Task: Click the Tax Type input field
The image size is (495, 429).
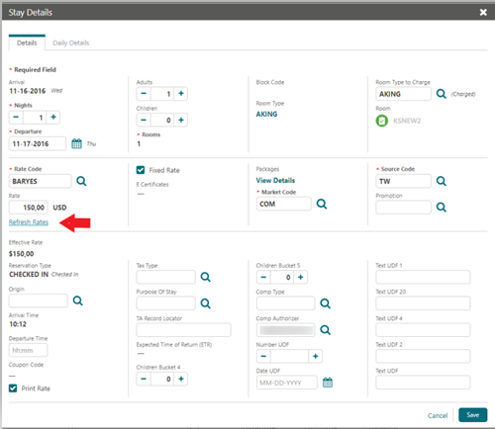Action: [166, 277]
